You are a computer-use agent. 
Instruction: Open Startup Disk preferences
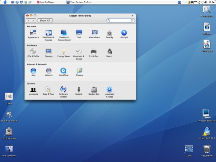coord(94,91)
